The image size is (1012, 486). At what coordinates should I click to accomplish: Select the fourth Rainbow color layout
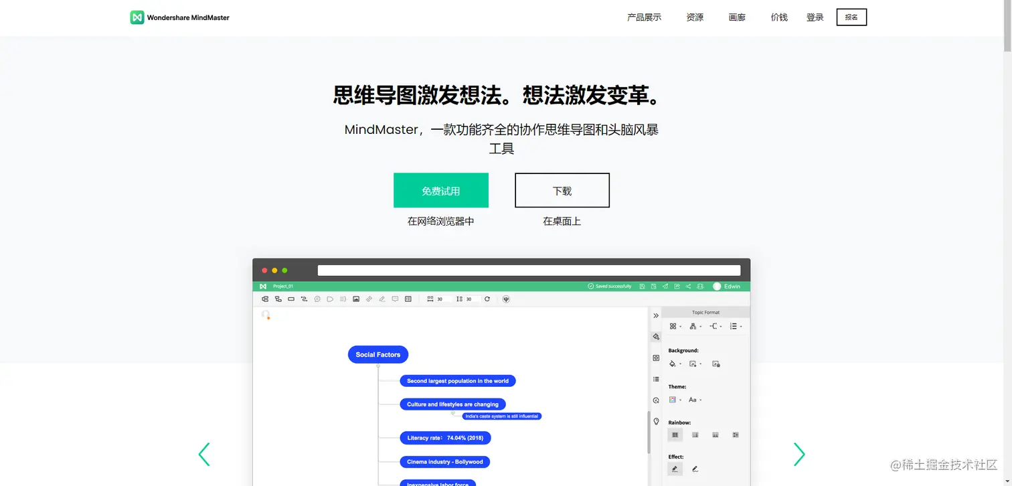736,434
